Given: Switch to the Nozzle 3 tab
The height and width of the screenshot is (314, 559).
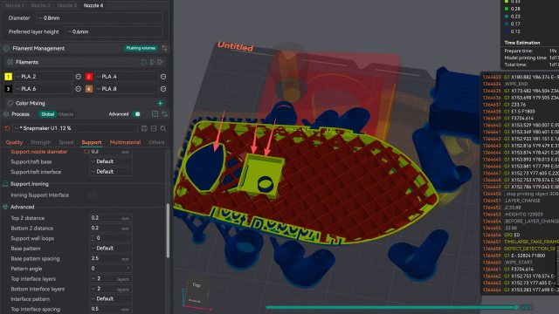Looking at the screenshot, I should tap(67, 5).
